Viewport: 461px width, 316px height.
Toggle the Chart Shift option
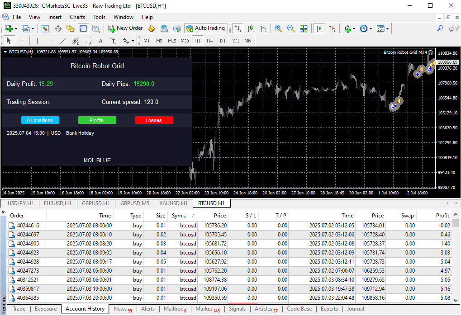click(x=333, y=28)
